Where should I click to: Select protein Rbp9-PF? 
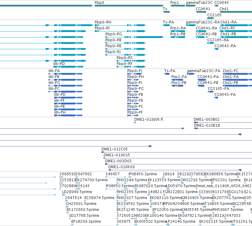(135, 112)
